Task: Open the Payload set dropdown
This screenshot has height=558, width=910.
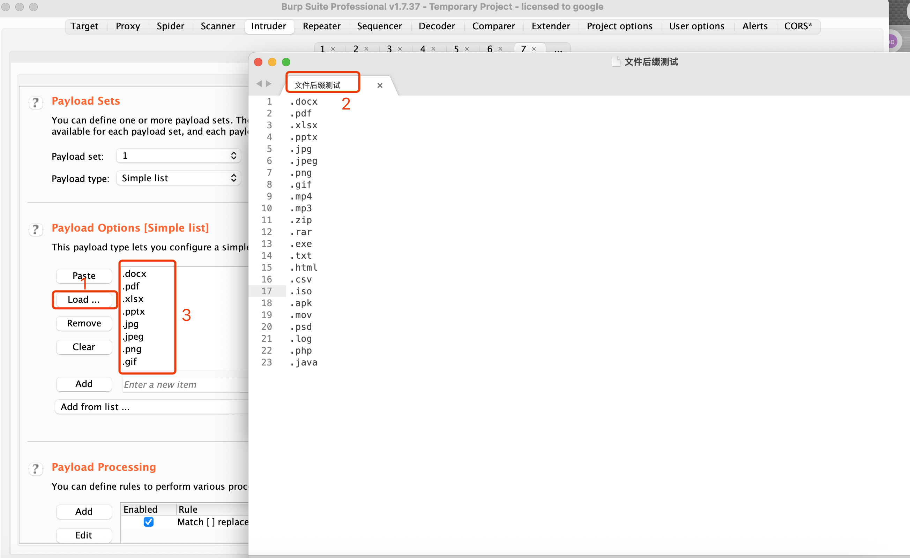Action: pos(178,156)
